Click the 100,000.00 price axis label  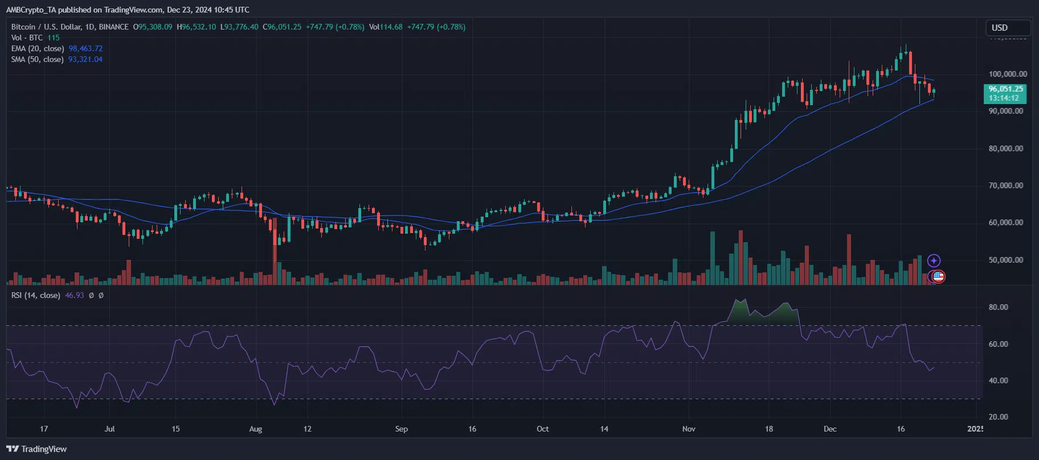click(1008, 74)
